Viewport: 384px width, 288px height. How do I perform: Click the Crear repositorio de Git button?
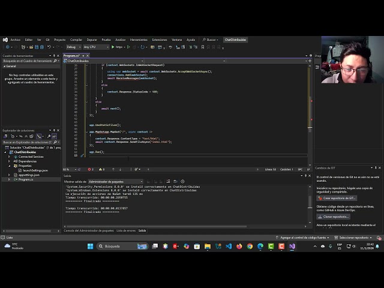pos(337,198)
